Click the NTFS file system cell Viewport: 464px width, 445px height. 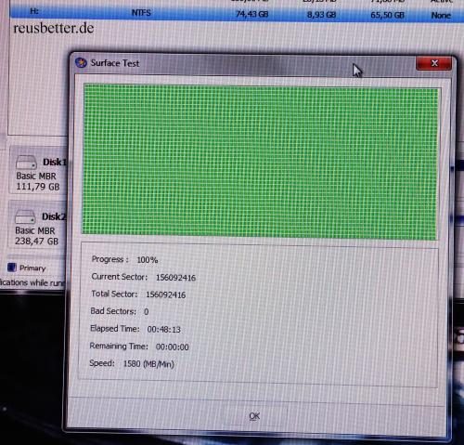click(x=141, y=13)
